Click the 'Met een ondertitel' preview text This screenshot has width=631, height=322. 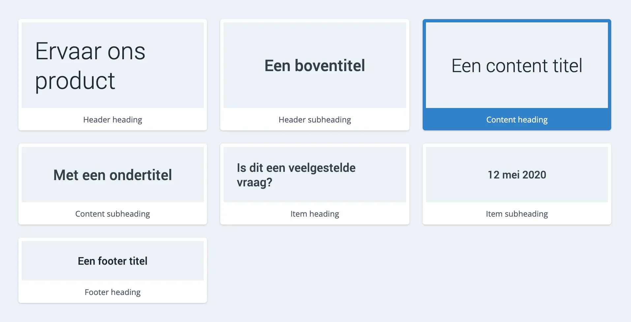(112, 174)
